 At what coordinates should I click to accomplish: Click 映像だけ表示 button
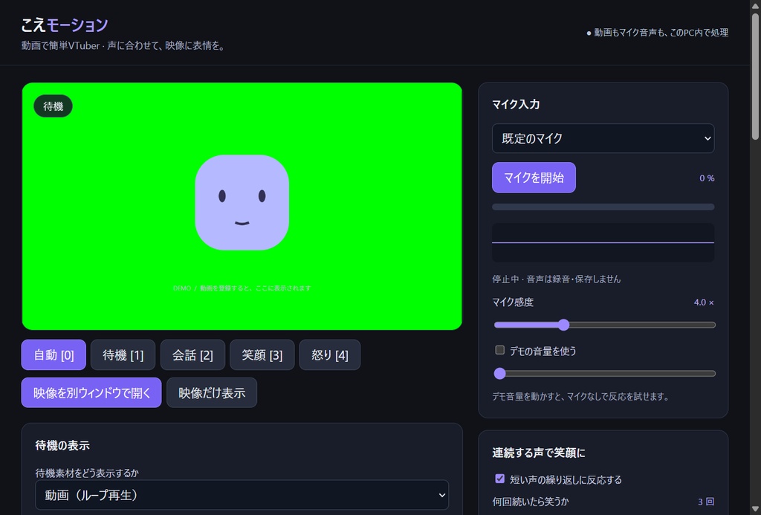pyautogui.click(x=212, y=392)
